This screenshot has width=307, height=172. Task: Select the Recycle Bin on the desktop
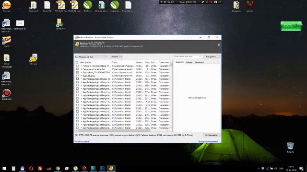(x=290, y=147)
